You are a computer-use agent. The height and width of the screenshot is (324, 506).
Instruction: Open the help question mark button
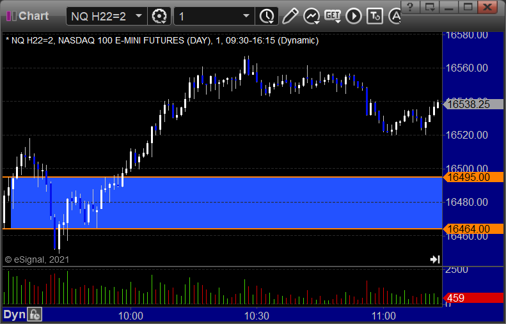coord(410,7)
